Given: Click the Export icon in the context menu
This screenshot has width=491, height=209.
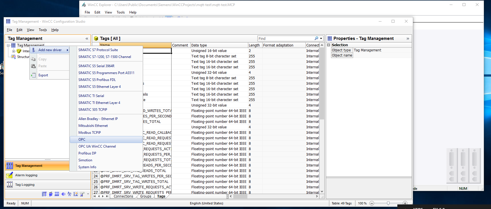Looking at the screenshot, I should tap(34, 75).
